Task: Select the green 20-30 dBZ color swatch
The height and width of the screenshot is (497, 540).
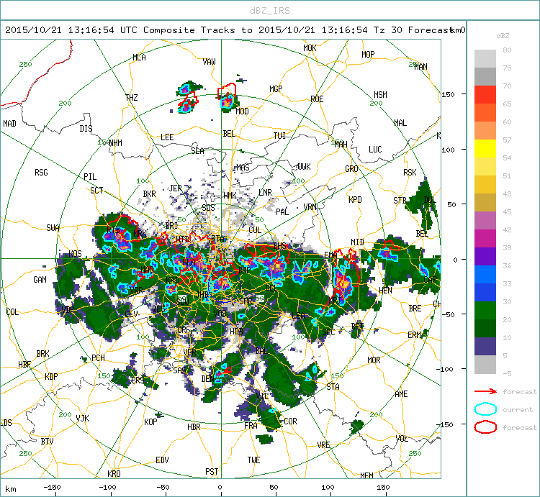Action: click(x=485, y=310)
